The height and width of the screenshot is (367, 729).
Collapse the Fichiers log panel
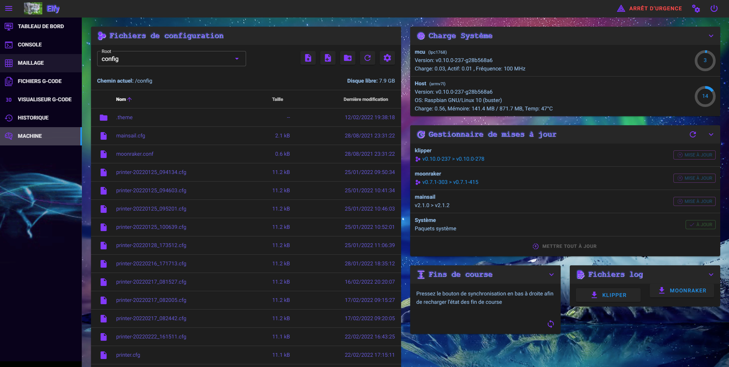point(711,274)
